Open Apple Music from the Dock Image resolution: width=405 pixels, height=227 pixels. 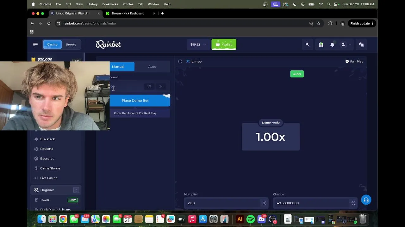click(192, 219)
